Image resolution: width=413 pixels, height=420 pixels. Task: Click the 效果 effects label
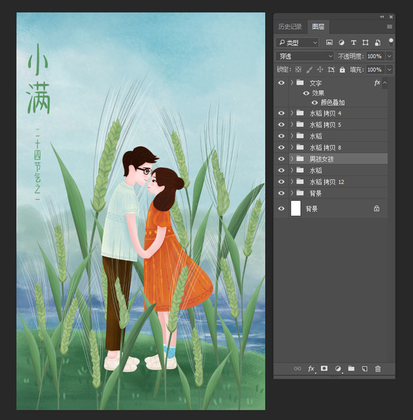(x=318, y=93)
